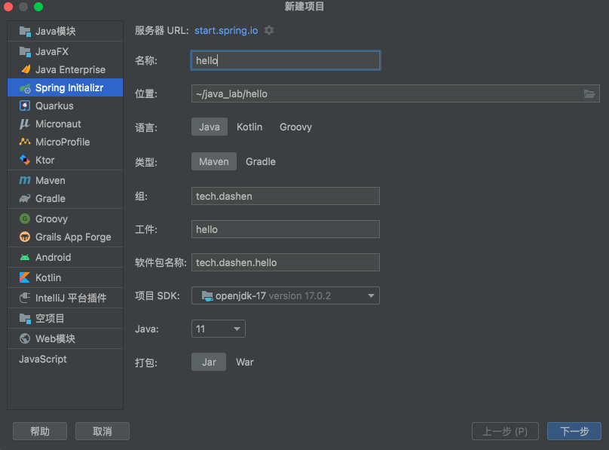The width and height of the screenshot is (609, 450).
Task: Select 空项目 empty project label
Action: point(50,318)
